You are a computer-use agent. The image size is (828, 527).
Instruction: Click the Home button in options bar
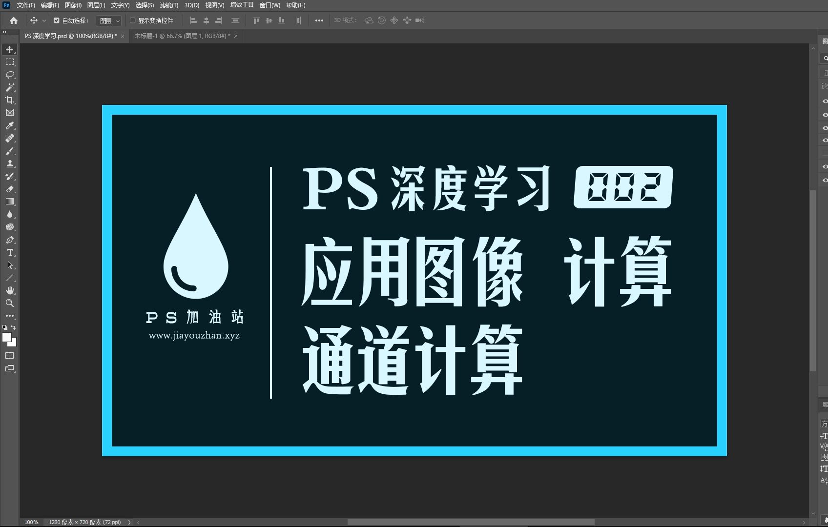[13, 20]
